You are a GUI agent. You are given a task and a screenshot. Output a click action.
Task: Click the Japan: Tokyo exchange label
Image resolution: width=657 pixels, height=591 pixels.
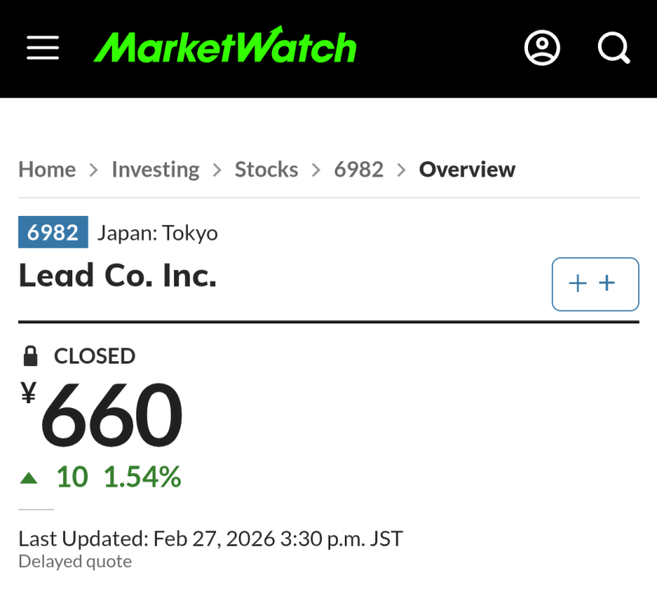[158, 233]
